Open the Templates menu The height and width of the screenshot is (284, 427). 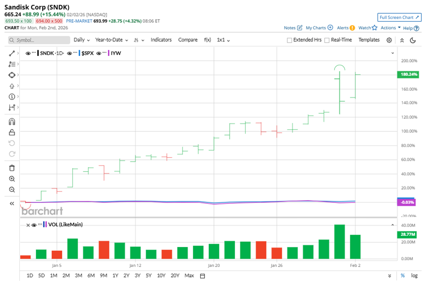[x=369, y=40]
